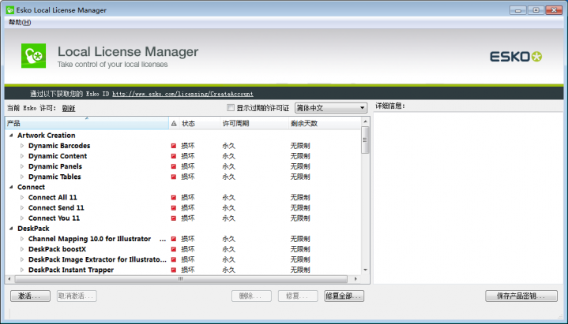Image resolution: width=568 pixels, height=324 pixels.
Task: Click the Local License Manager logo icon
Action: [33, 56]
